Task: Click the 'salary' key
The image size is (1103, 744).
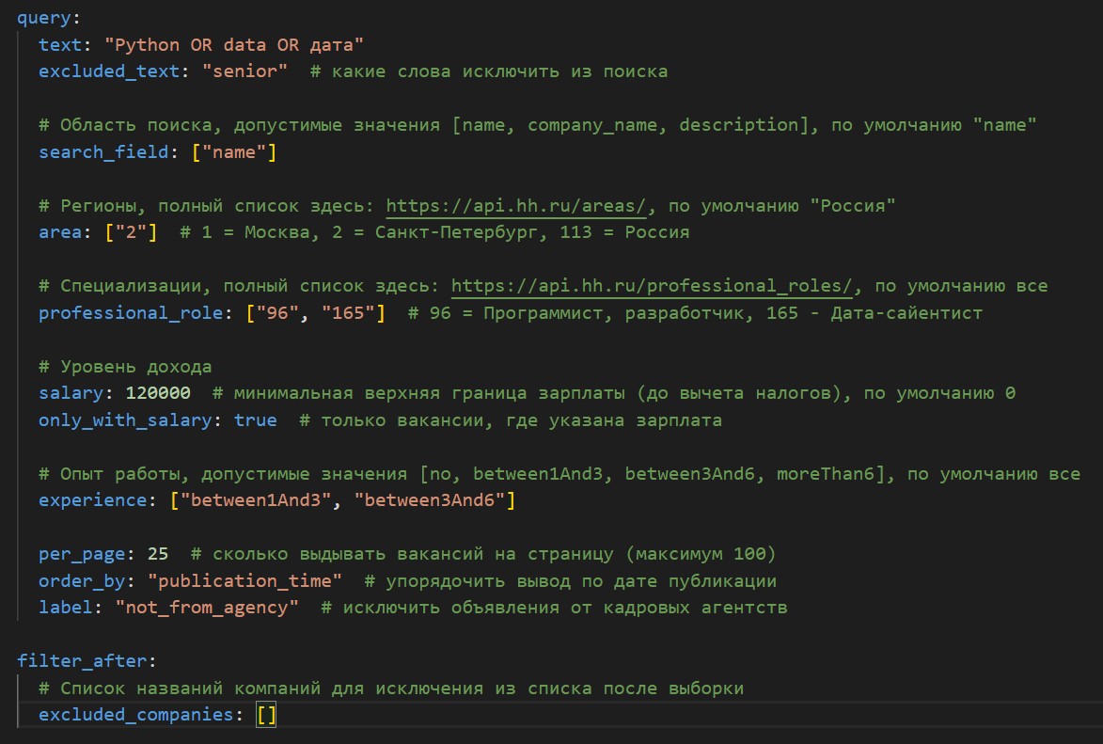Action: [71, 393]
